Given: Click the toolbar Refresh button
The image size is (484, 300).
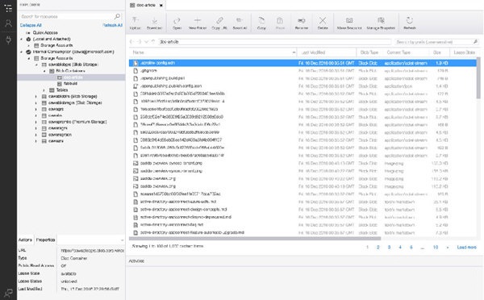Looking at the screenshot, I should coord(410,23).
